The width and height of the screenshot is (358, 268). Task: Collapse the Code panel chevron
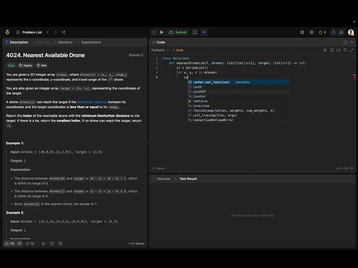point(352,42)
